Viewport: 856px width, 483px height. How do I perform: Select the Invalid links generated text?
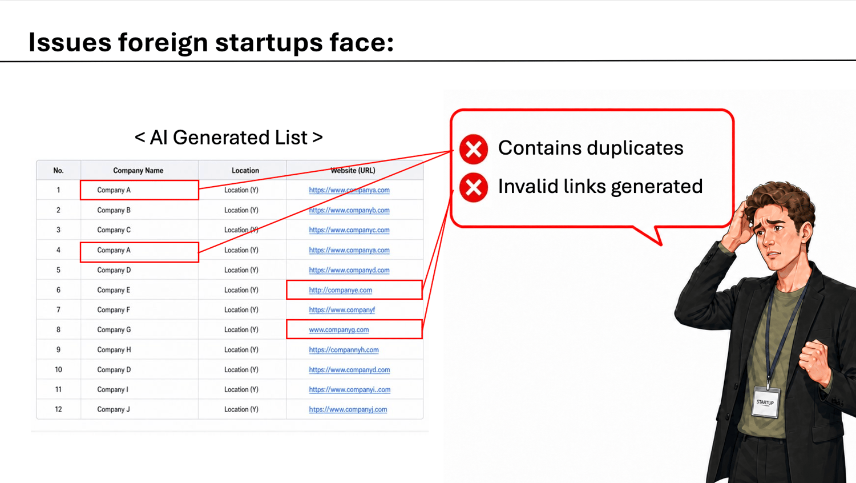[600, 187]
